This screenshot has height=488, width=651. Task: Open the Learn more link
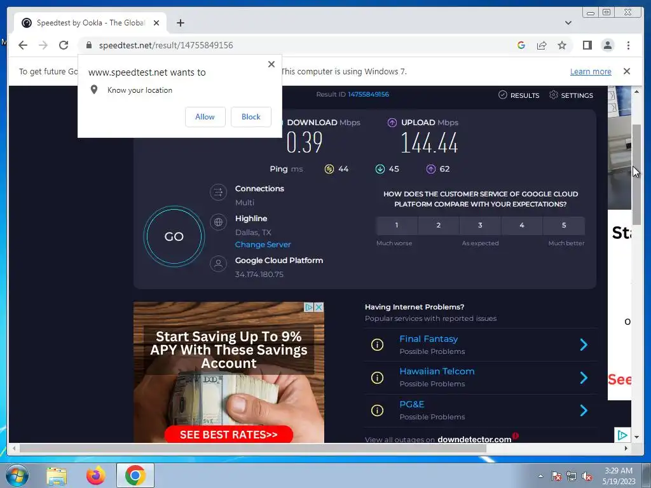point(591,71)
